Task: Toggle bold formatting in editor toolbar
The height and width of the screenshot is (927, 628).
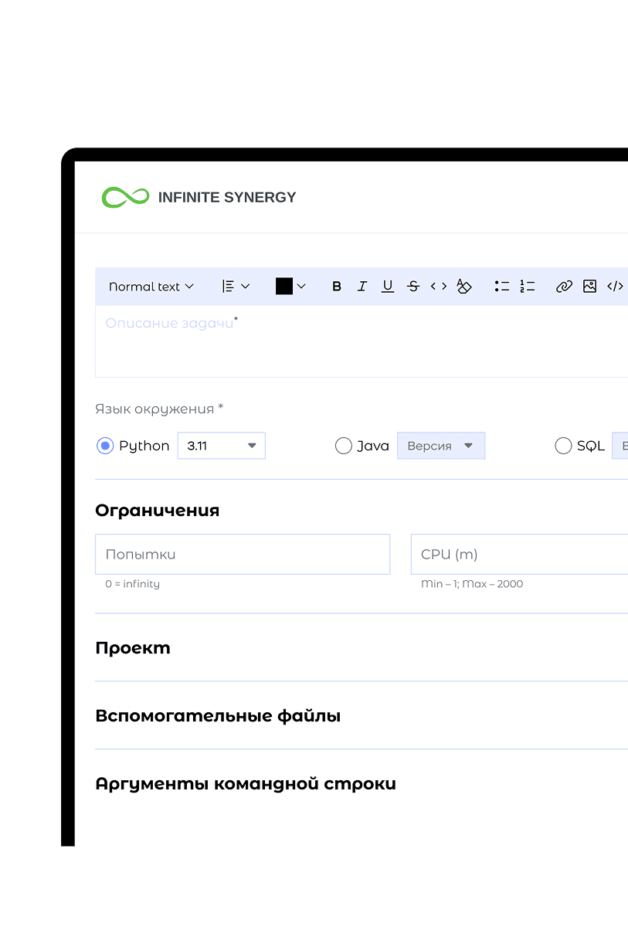Action: pos(337,287)
